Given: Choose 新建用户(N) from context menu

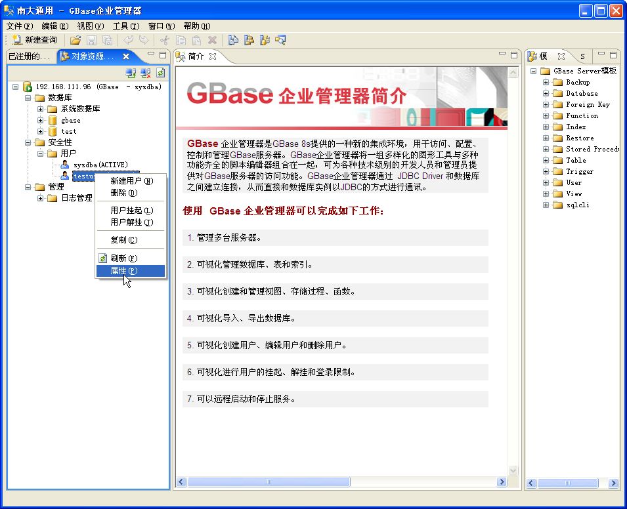Looking at the screenshot, I should (131, 181).
